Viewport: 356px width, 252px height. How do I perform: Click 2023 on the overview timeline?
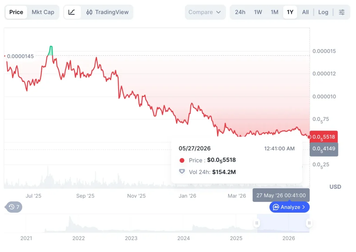[131, 238]
